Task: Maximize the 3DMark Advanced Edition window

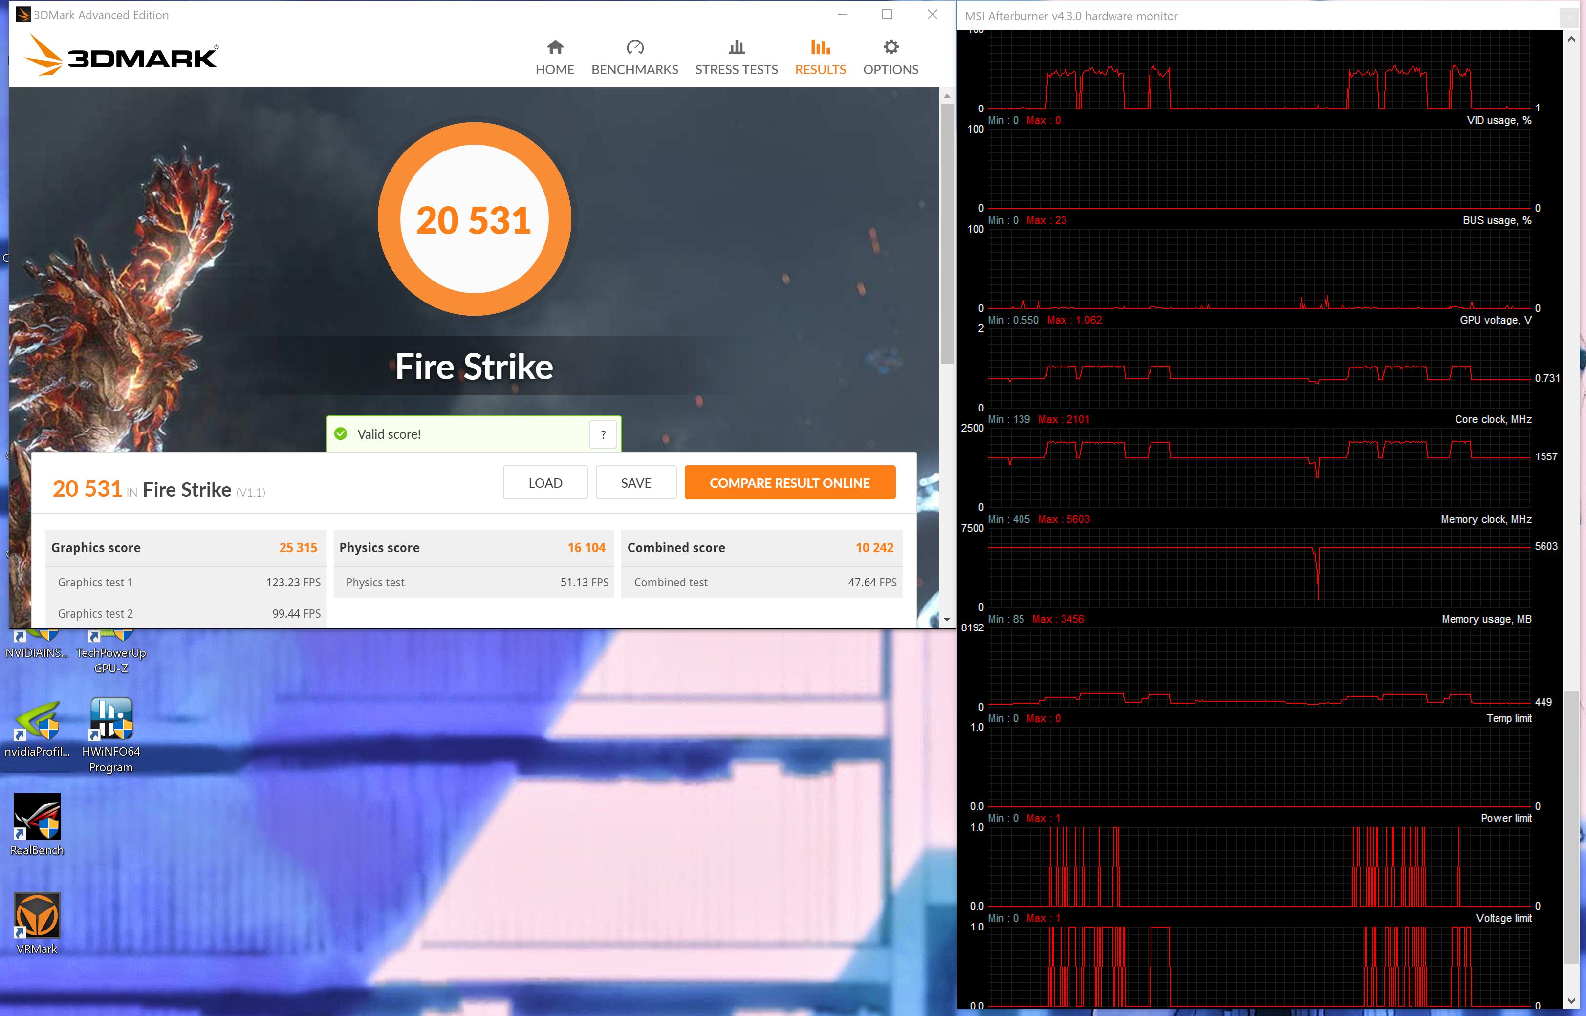Action: 887,15
